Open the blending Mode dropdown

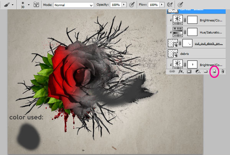pos(73,5)
